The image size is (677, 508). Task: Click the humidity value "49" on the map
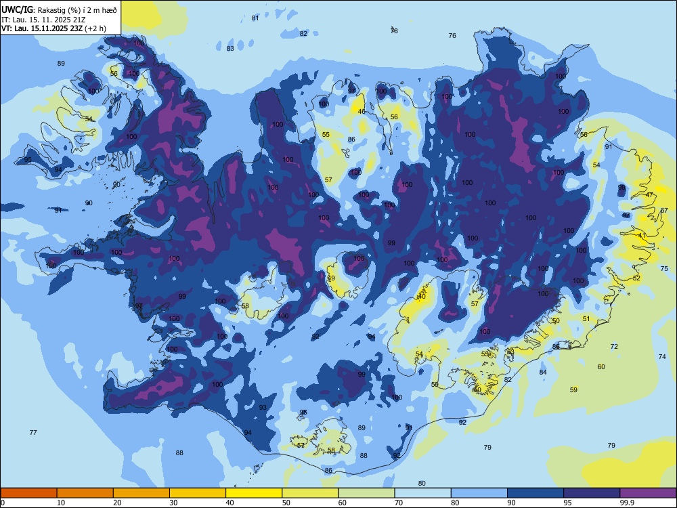[x=331, y=278]
